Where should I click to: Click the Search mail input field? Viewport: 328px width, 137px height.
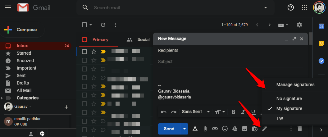pyautogui.click(x=174, y=7)
